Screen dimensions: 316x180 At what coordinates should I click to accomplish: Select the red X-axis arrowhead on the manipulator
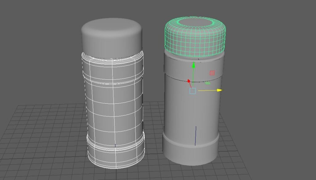click(189, 81)
